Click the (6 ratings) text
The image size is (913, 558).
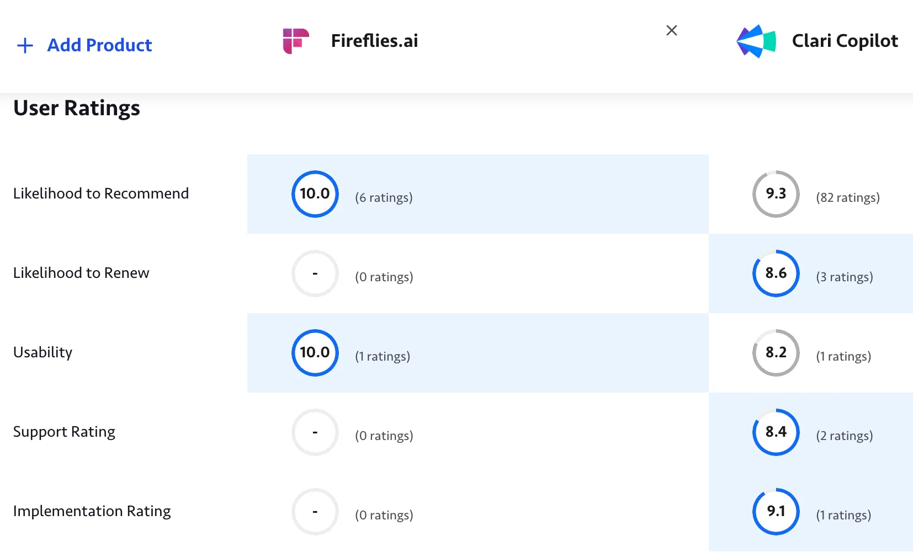pos(384,197)
